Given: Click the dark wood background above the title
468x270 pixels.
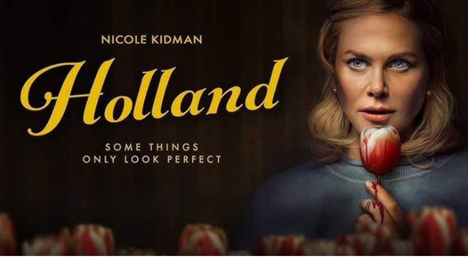Looking at the screenshot, I should pos(209,18).
